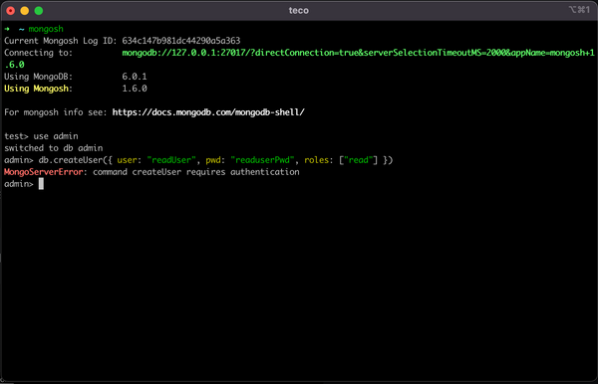Screen dimensions: 598x384
Task: Click the "readUser" string in command
Action: (x=171, y=160)
